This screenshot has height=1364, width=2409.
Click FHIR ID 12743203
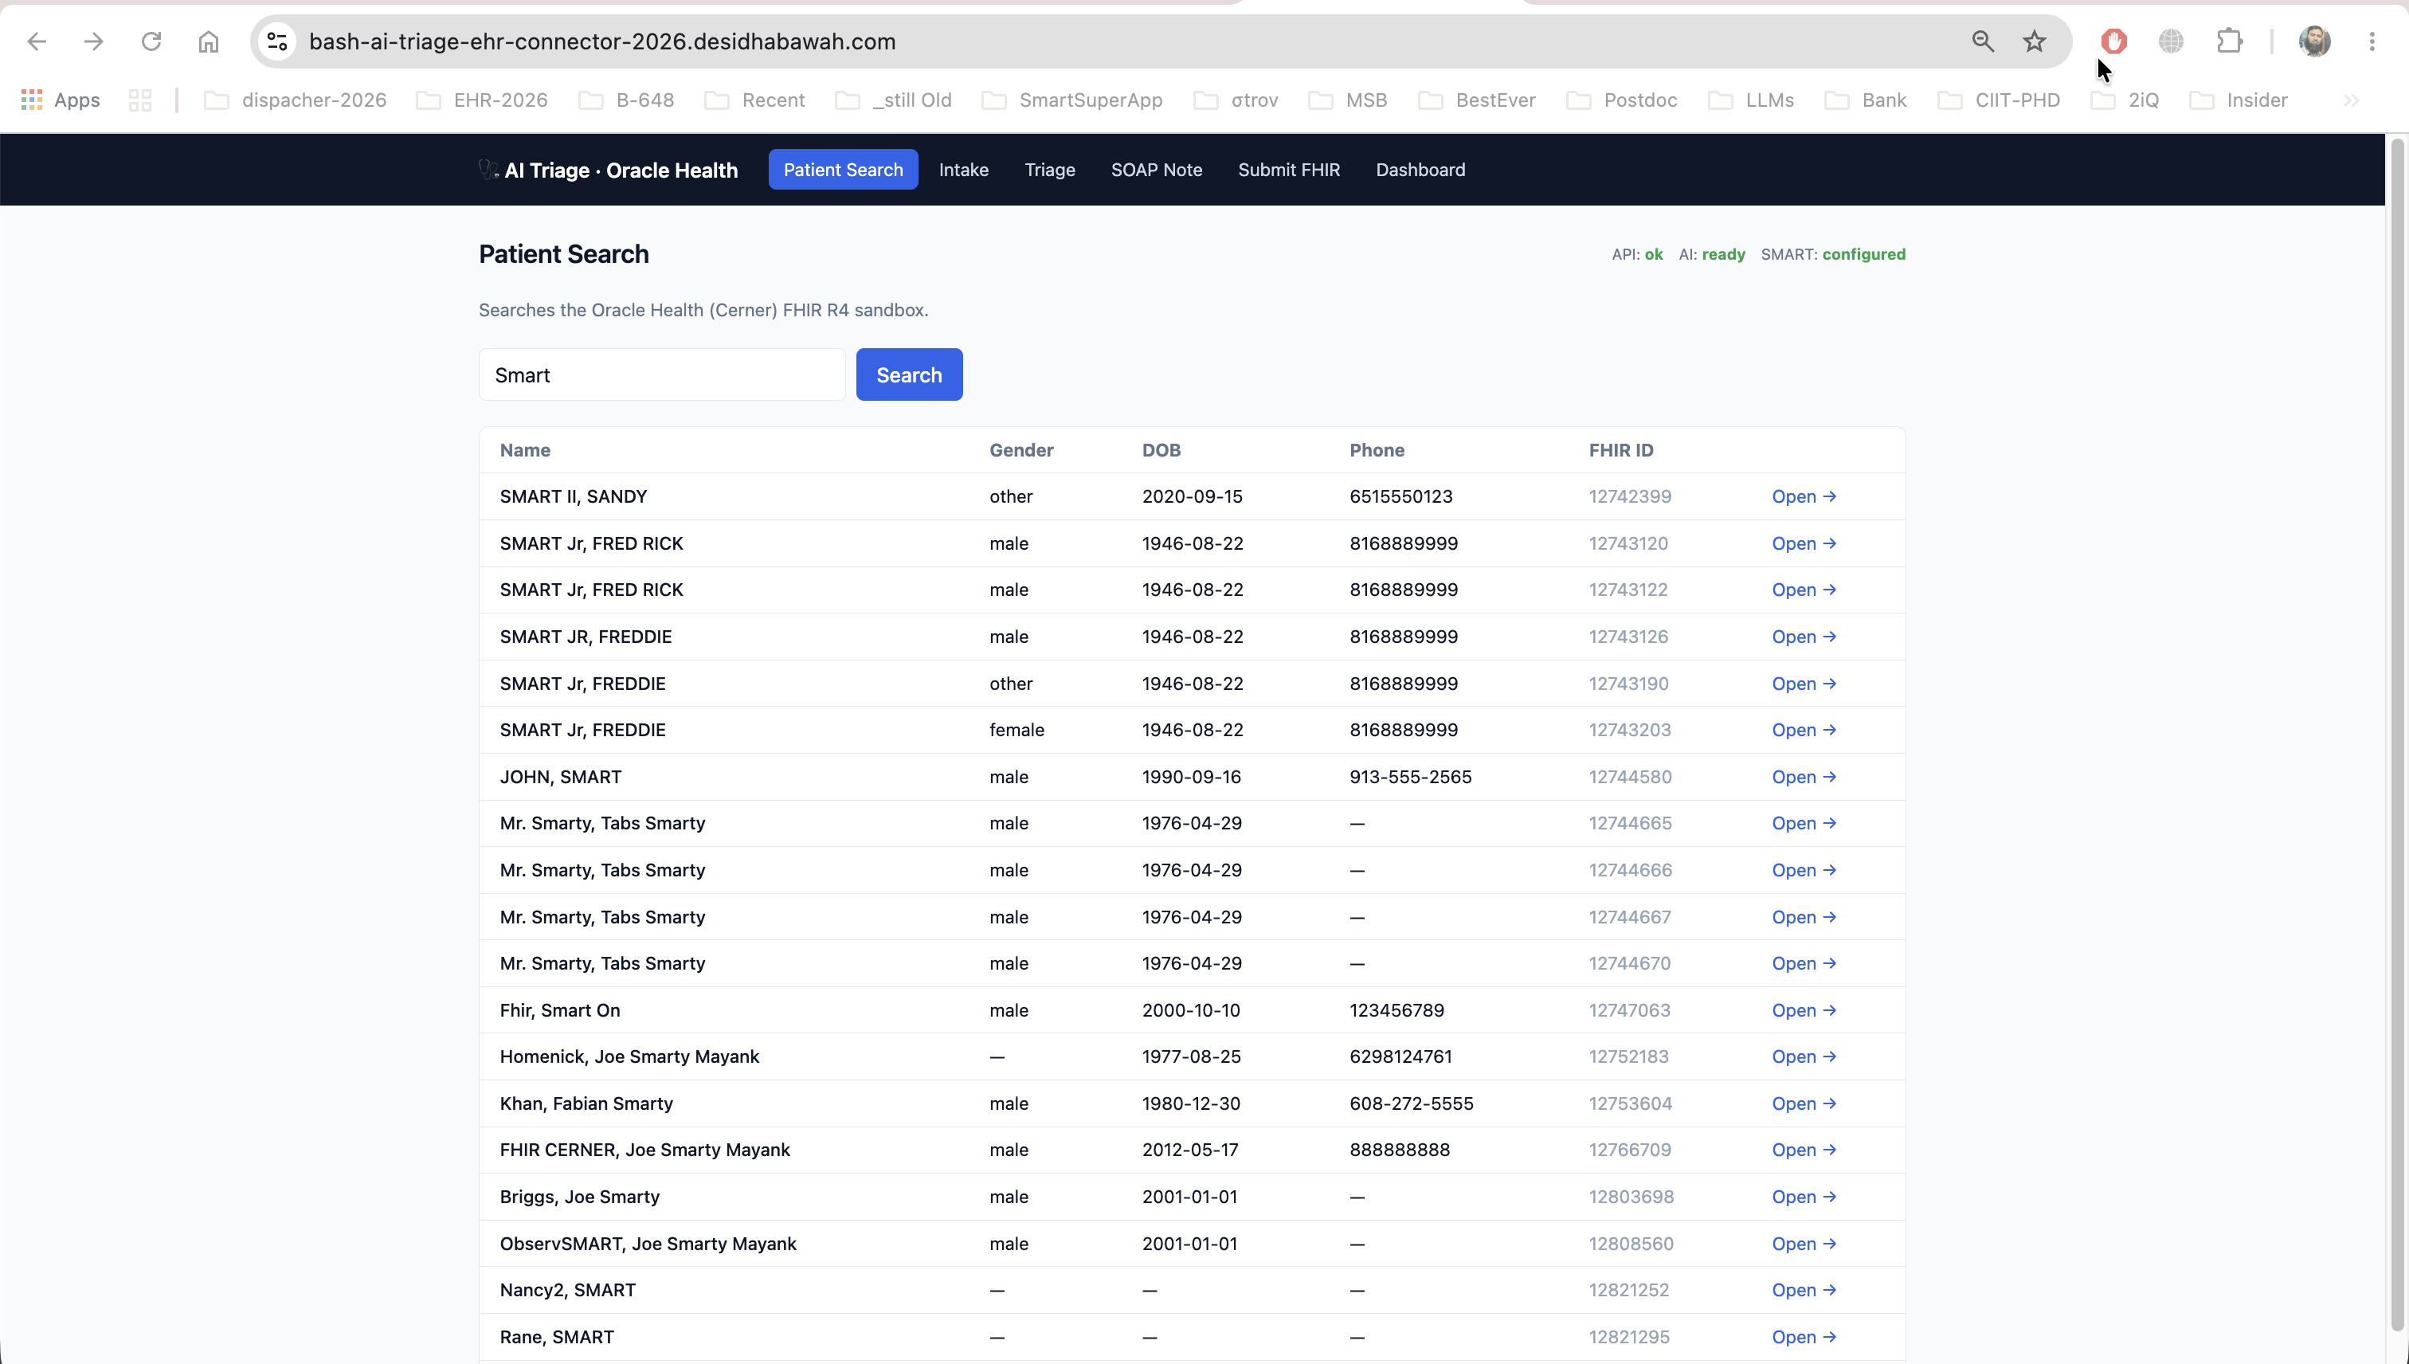point(1630,730)
